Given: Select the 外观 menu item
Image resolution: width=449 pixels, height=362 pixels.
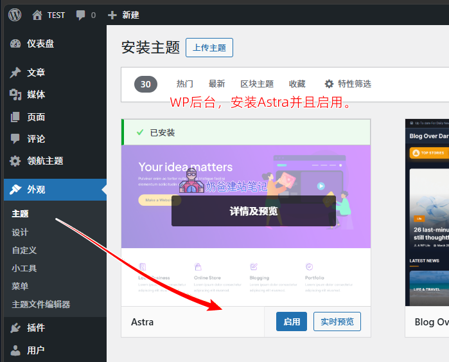Looking at the screenshot, I should click(55, 190).
